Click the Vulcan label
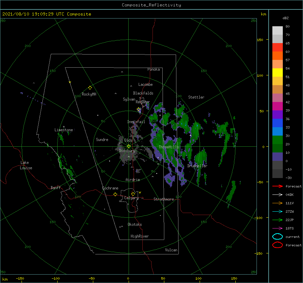 171,250
